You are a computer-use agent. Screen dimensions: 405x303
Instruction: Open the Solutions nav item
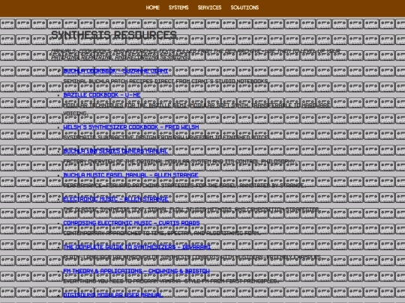(244, 7)
